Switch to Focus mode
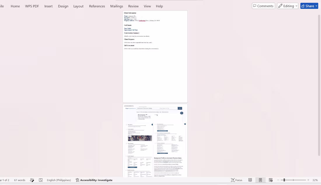 point(236,180)
